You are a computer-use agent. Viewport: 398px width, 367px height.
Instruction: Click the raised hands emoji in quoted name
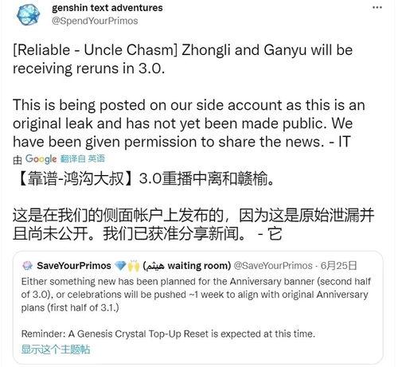[134, 266]
